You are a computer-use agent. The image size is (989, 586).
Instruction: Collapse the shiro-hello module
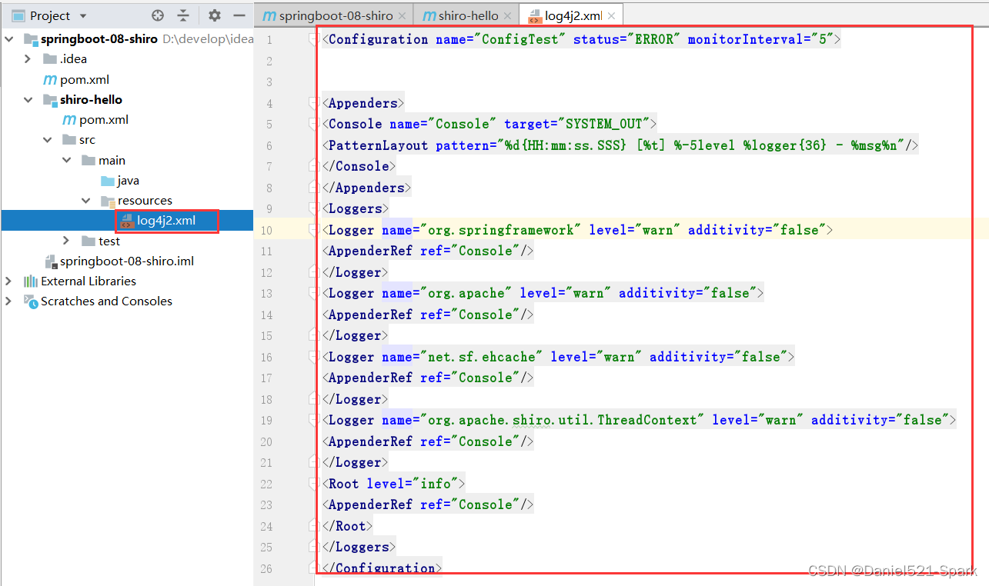28,99
